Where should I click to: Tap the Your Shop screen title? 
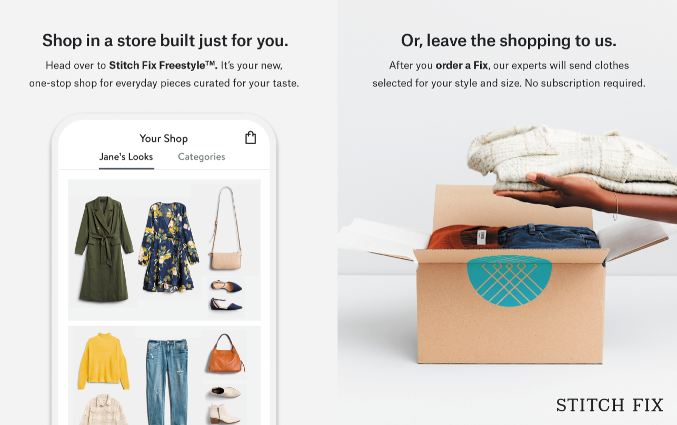pos(164,138)
